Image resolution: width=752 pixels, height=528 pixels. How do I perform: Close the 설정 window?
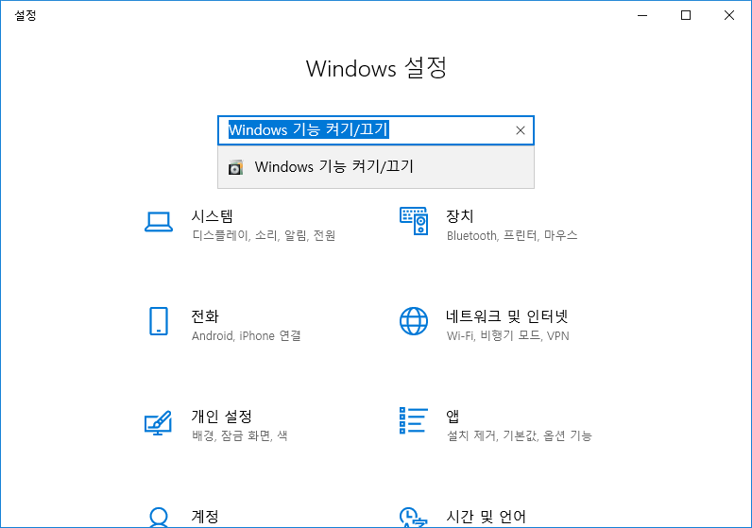[x=729, y=15]
